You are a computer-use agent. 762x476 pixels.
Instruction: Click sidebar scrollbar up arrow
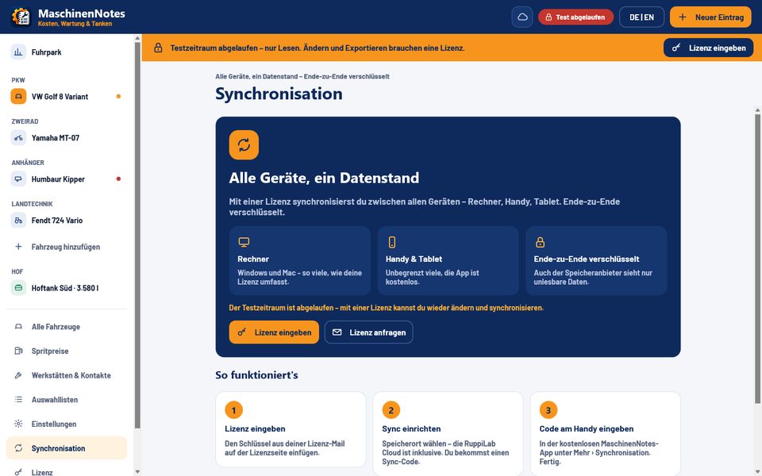[137, 38]
